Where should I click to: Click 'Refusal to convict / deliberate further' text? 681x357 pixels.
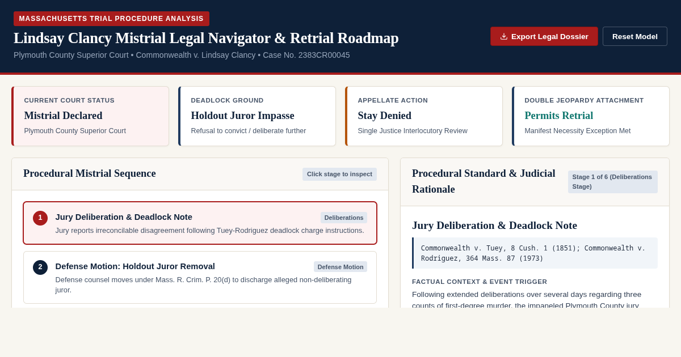point(249,131)
